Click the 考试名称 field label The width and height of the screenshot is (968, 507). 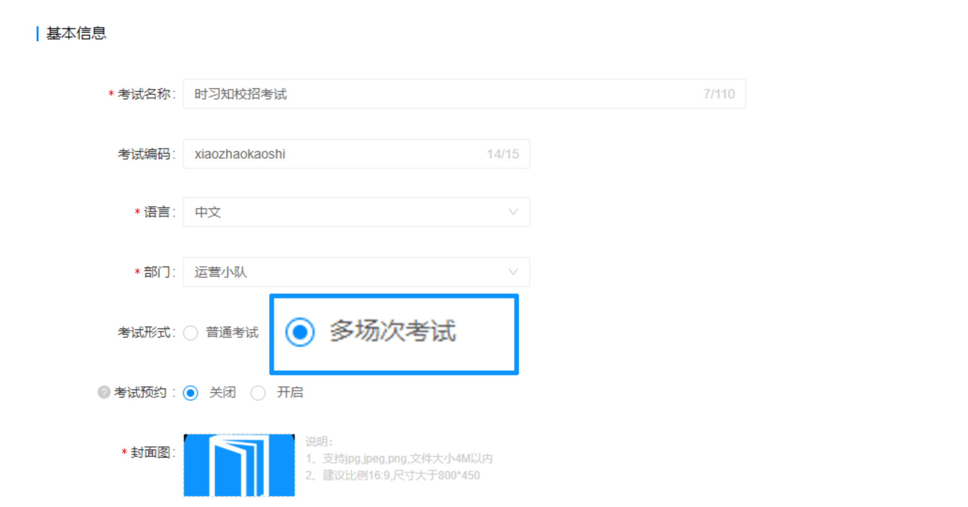(144, 94)
